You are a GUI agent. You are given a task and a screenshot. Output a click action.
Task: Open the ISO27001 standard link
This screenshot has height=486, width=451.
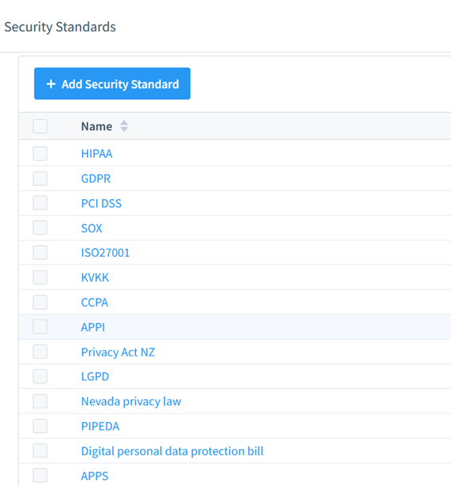coord(105,253)
